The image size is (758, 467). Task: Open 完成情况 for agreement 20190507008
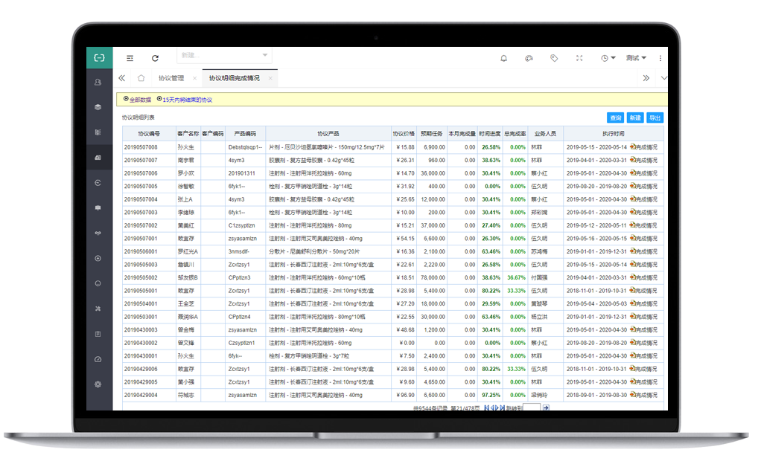click(643, 146)
